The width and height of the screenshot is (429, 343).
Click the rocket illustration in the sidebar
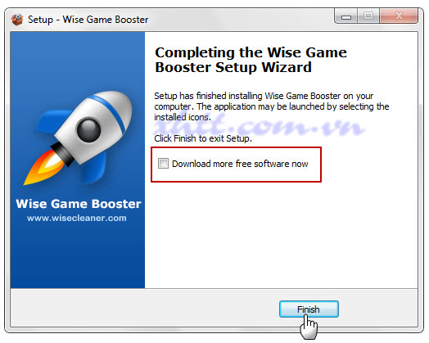79,138
